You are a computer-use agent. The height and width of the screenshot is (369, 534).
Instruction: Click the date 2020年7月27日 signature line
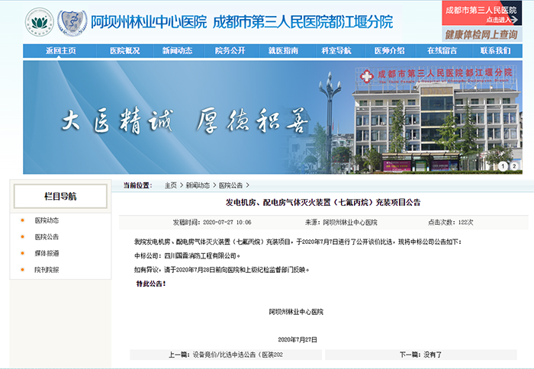(x=298, y=339)
